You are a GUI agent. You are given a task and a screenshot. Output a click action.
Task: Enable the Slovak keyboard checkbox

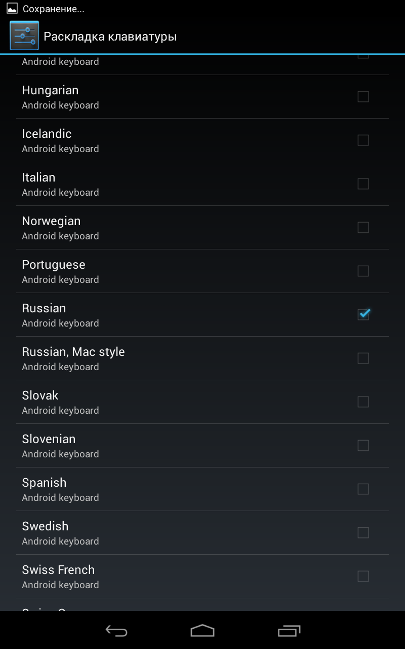click(363, 402)
